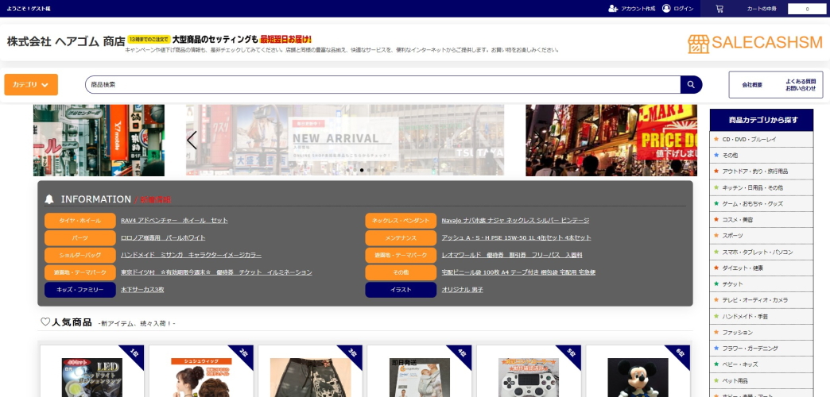Expand the orange カテゴリ dropdown

pos(31,84)
